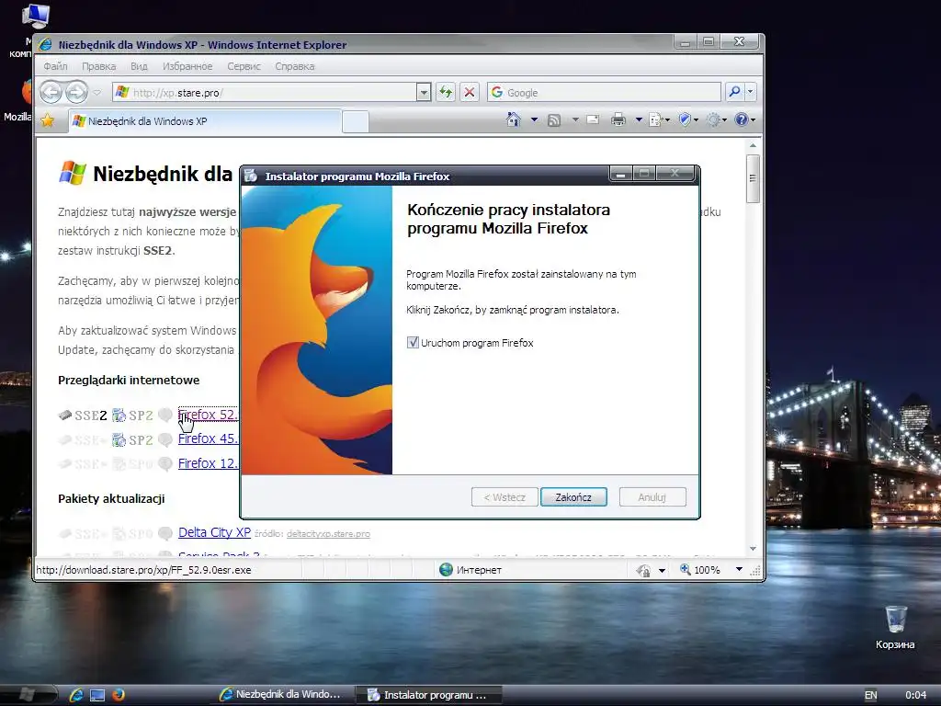
Task: Open the recent pages dropdown next to Forward
Action: click(97, 93)
